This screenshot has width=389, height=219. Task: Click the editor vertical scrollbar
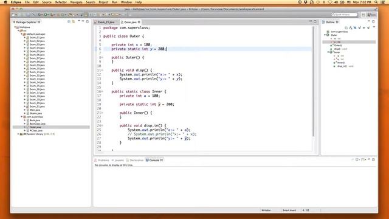tap(314, 81)
